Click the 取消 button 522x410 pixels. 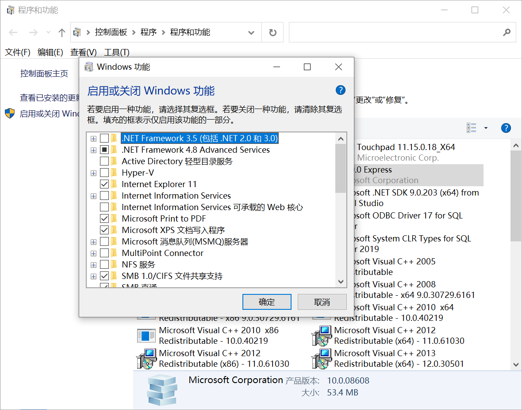click(322, 302)
